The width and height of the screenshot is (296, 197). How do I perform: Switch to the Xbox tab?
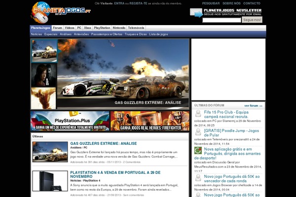coord(88,28)
